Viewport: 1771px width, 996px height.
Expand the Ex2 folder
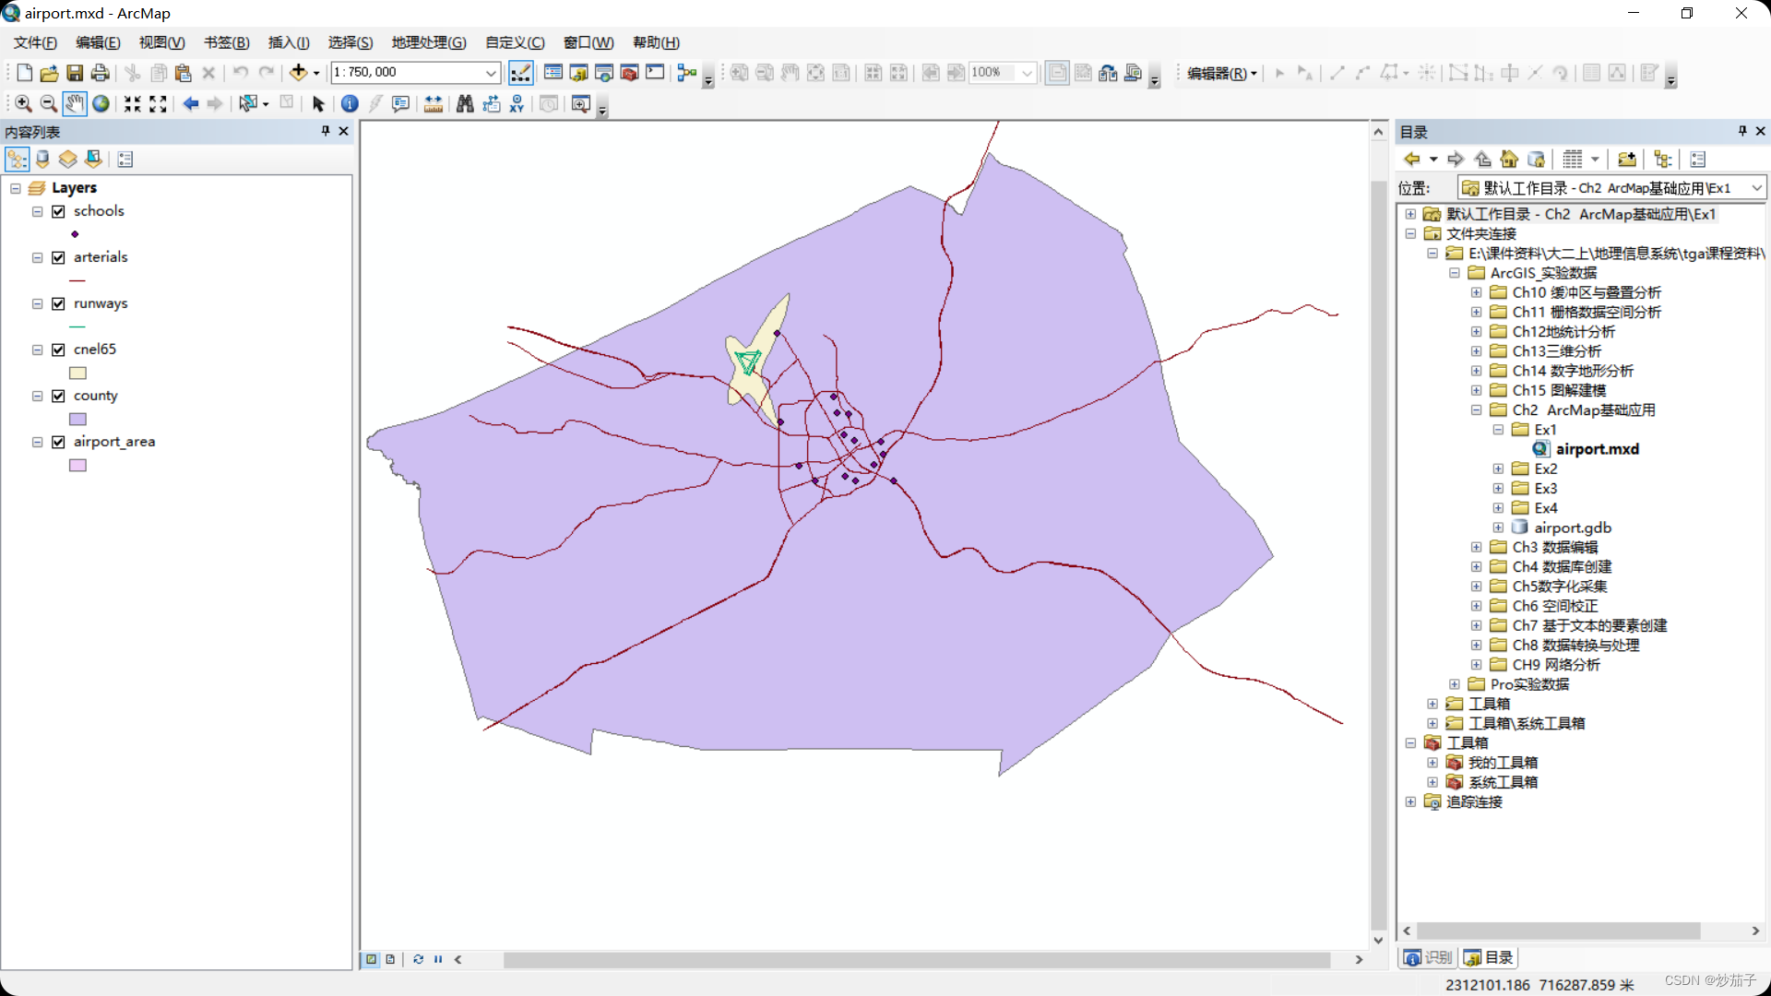point(1498,469)
